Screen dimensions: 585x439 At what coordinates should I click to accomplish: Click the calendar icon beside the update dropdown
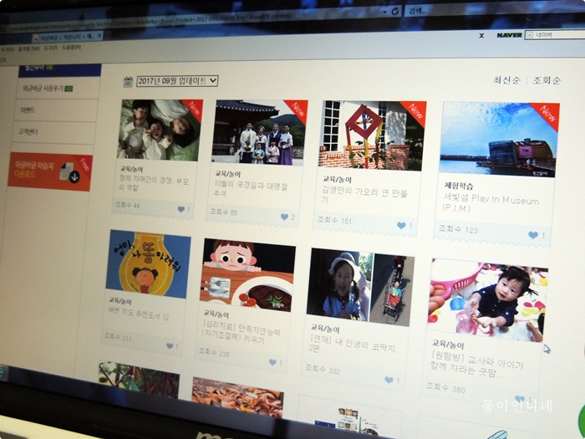(x=128, y=81)
